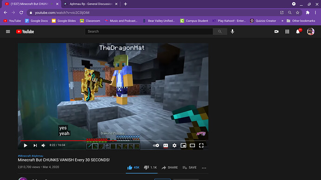Viewport: 321px width, 180px height.
Task: Open the #Minecraft hashtag link
Action: (24, 156)
